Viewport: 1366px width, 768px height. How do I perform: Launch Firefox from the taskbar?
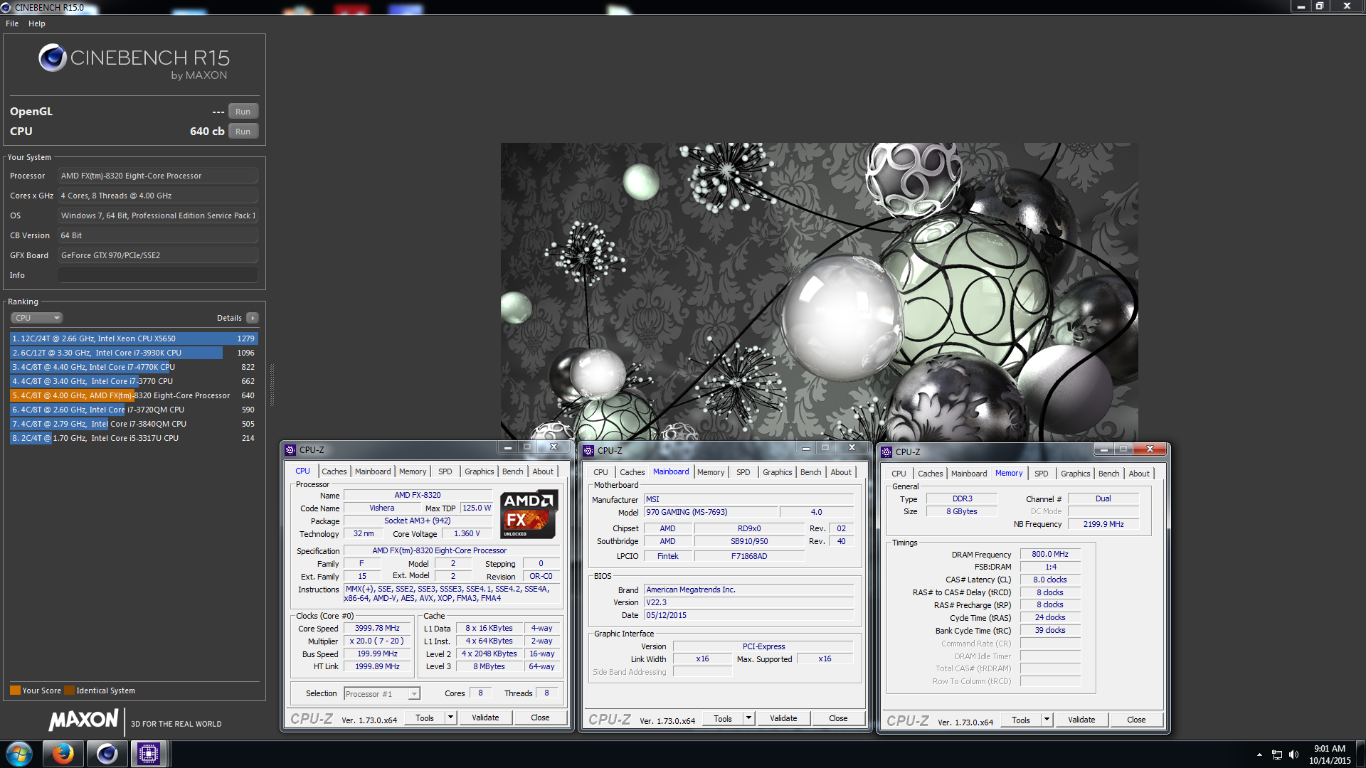click(x=63, y=754)
